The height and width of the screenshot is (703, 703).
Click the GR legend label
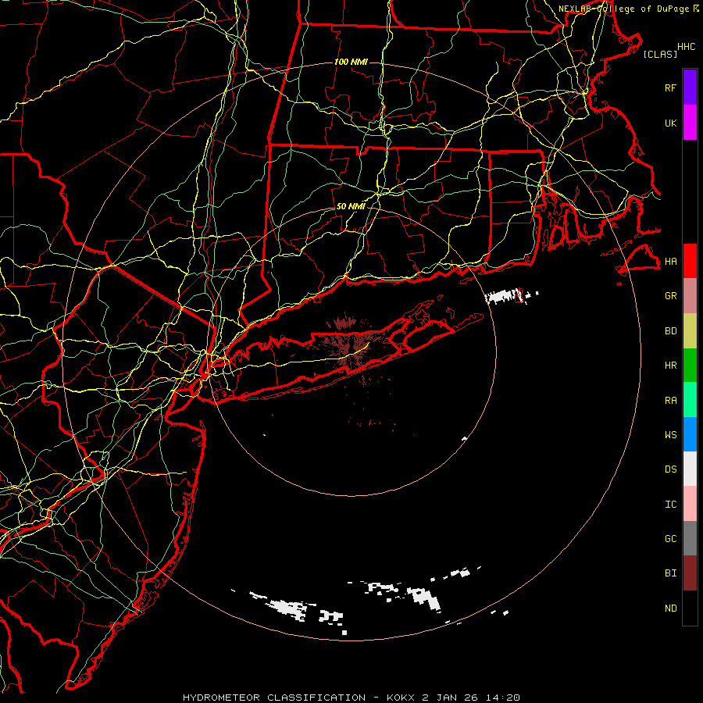671,296
